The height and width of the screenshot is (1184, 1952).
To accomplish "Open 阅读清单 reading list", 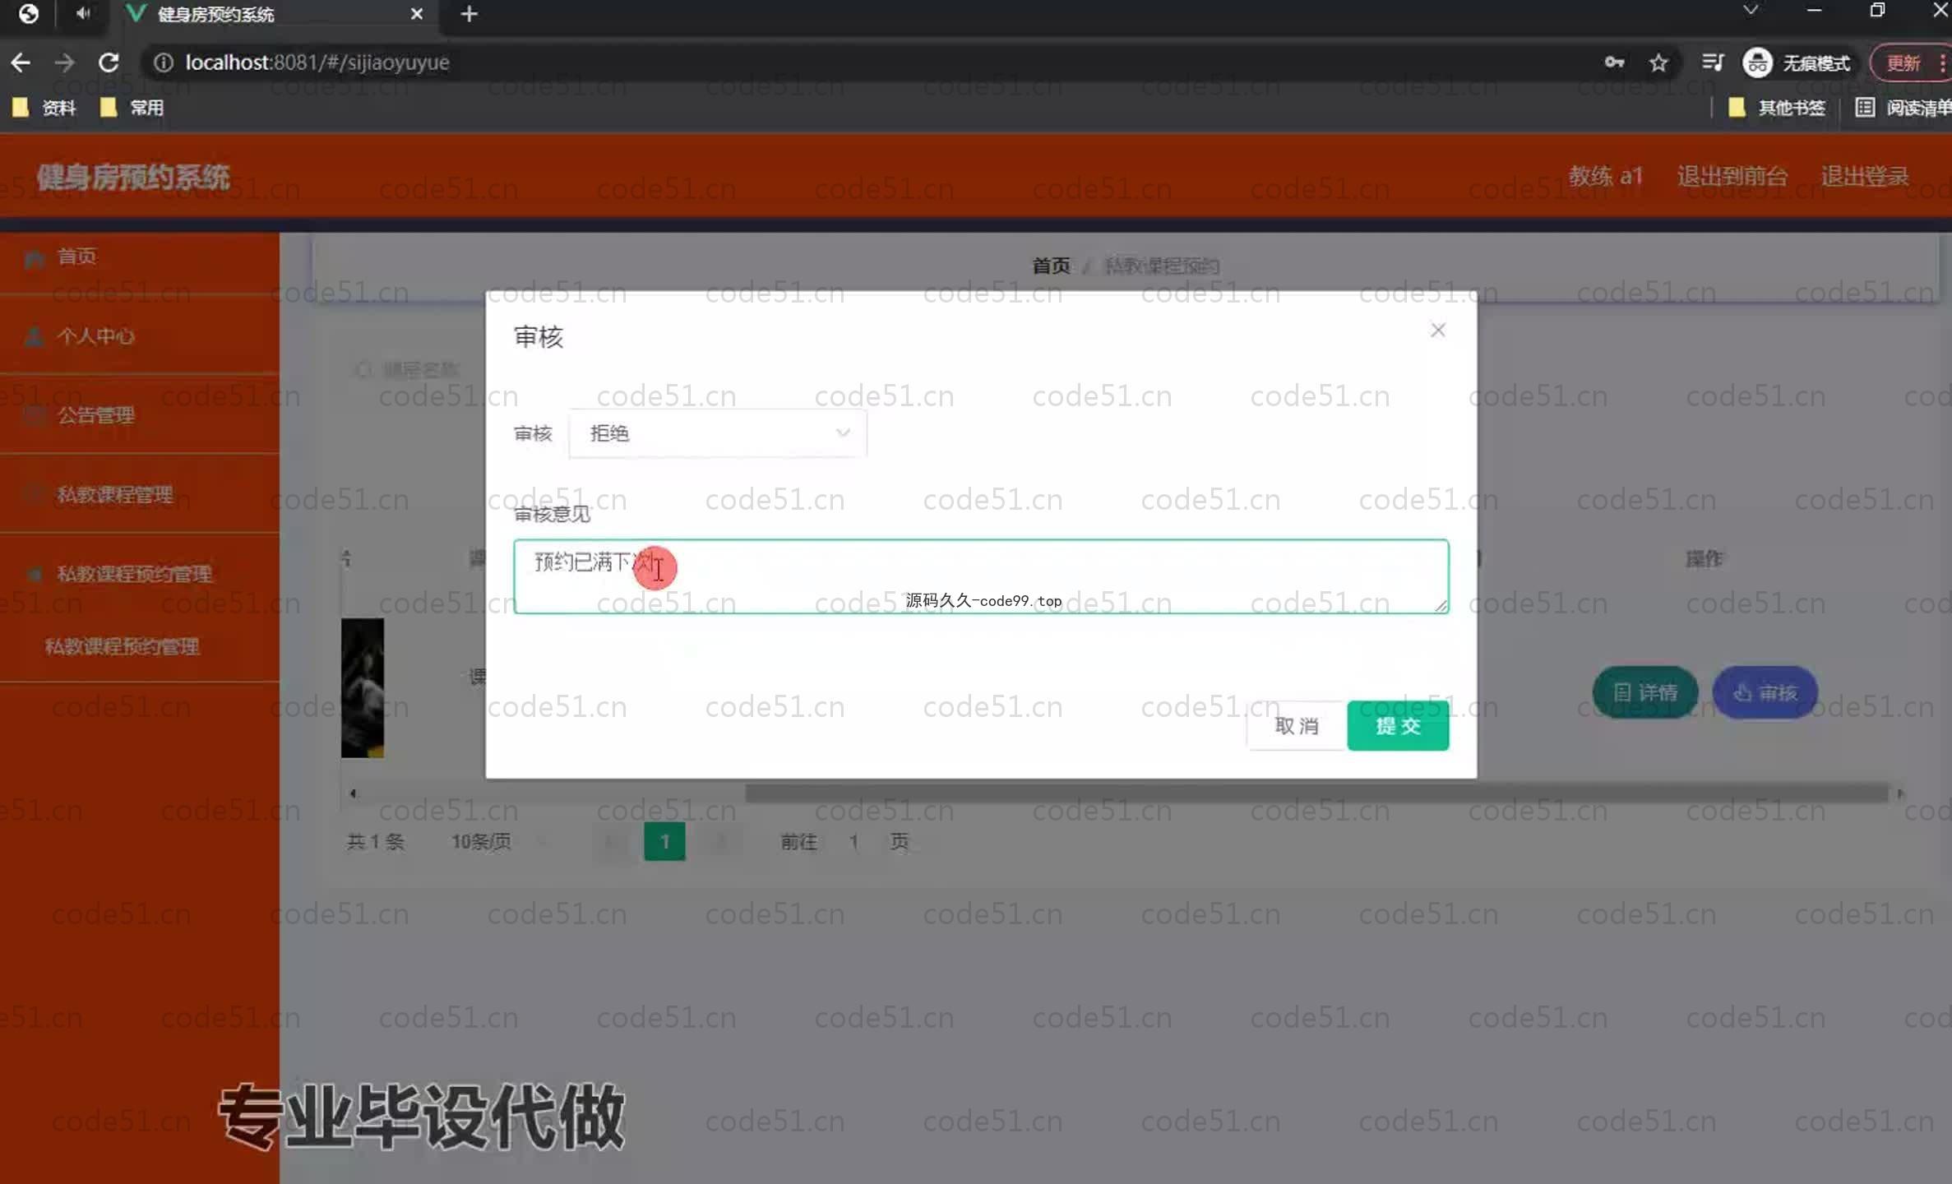I will (x=1903, y=108).
